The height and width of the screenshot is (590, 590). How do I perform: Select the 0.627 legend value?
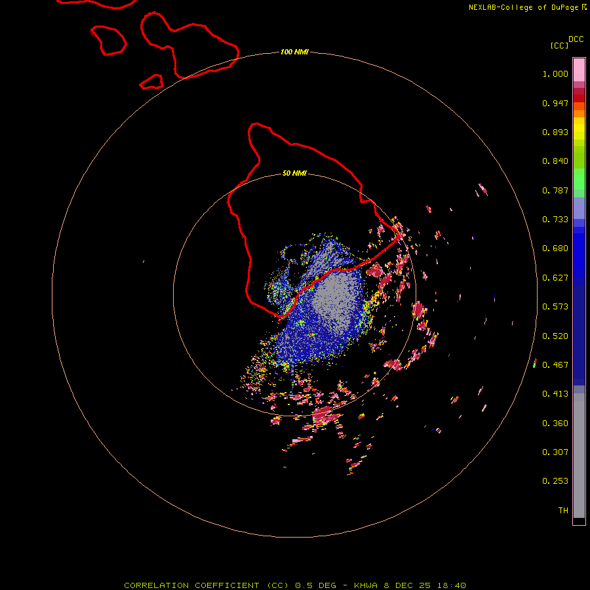pos(555,278)
